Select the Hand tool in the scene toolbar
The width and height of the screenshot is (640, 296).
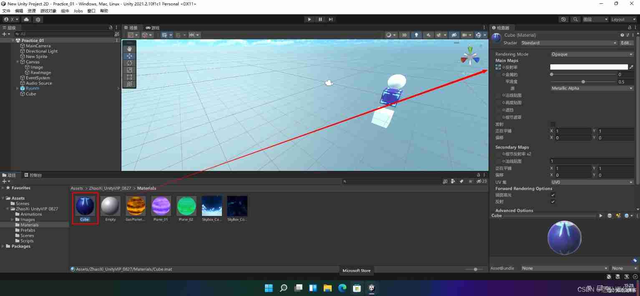point(129,49)
